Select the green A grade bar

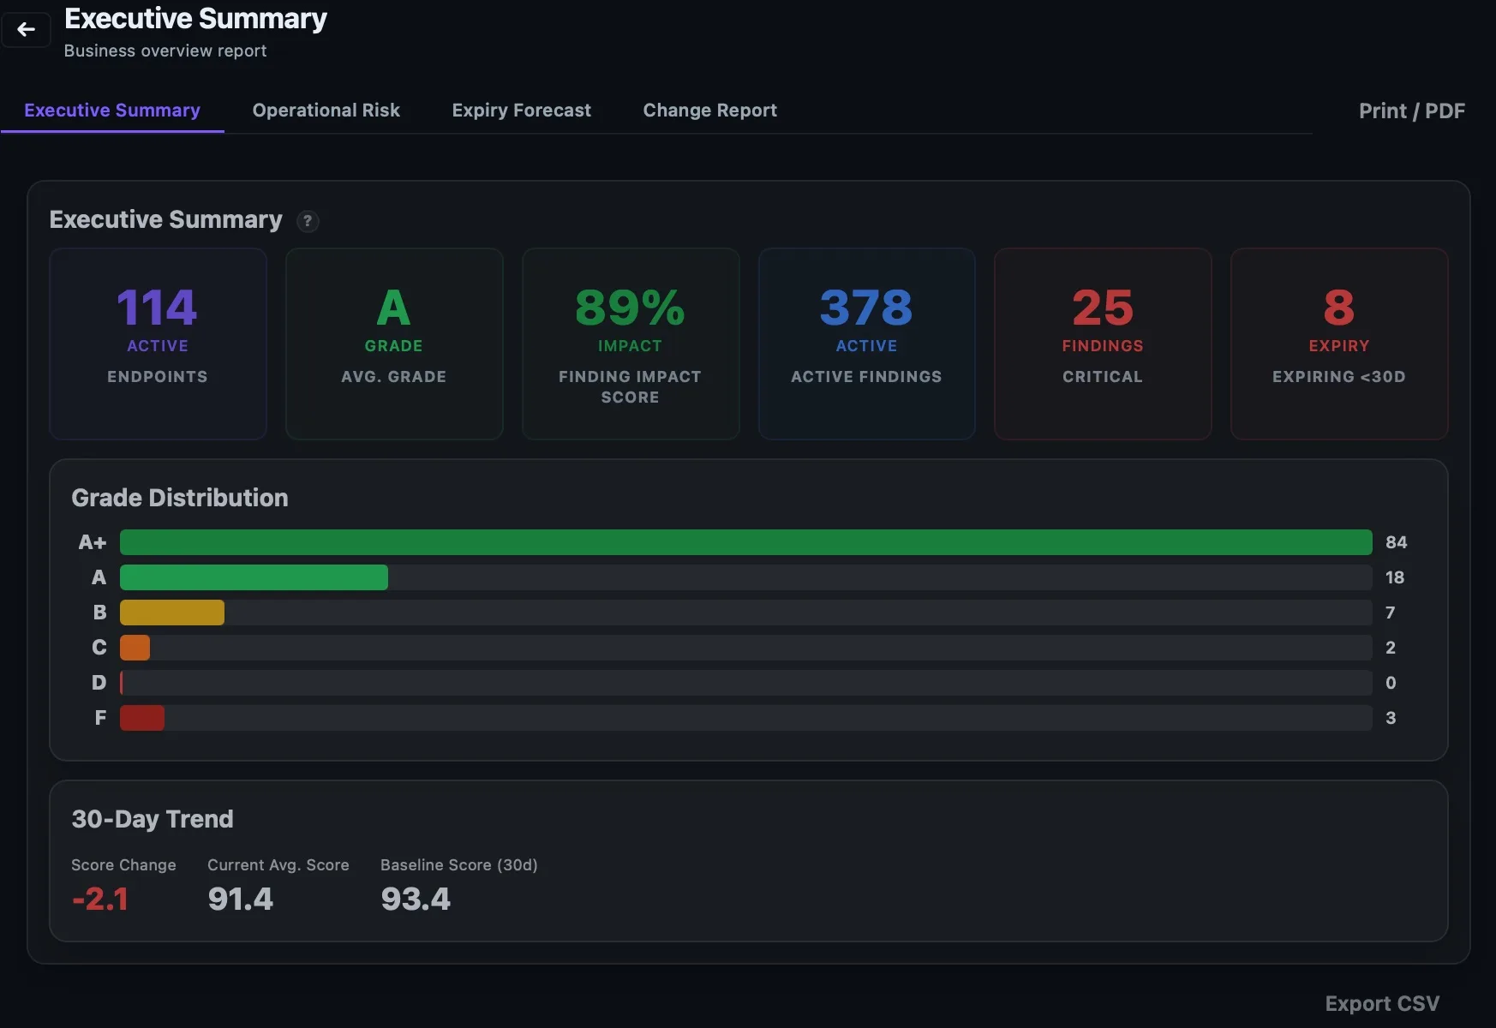[254, 577]
